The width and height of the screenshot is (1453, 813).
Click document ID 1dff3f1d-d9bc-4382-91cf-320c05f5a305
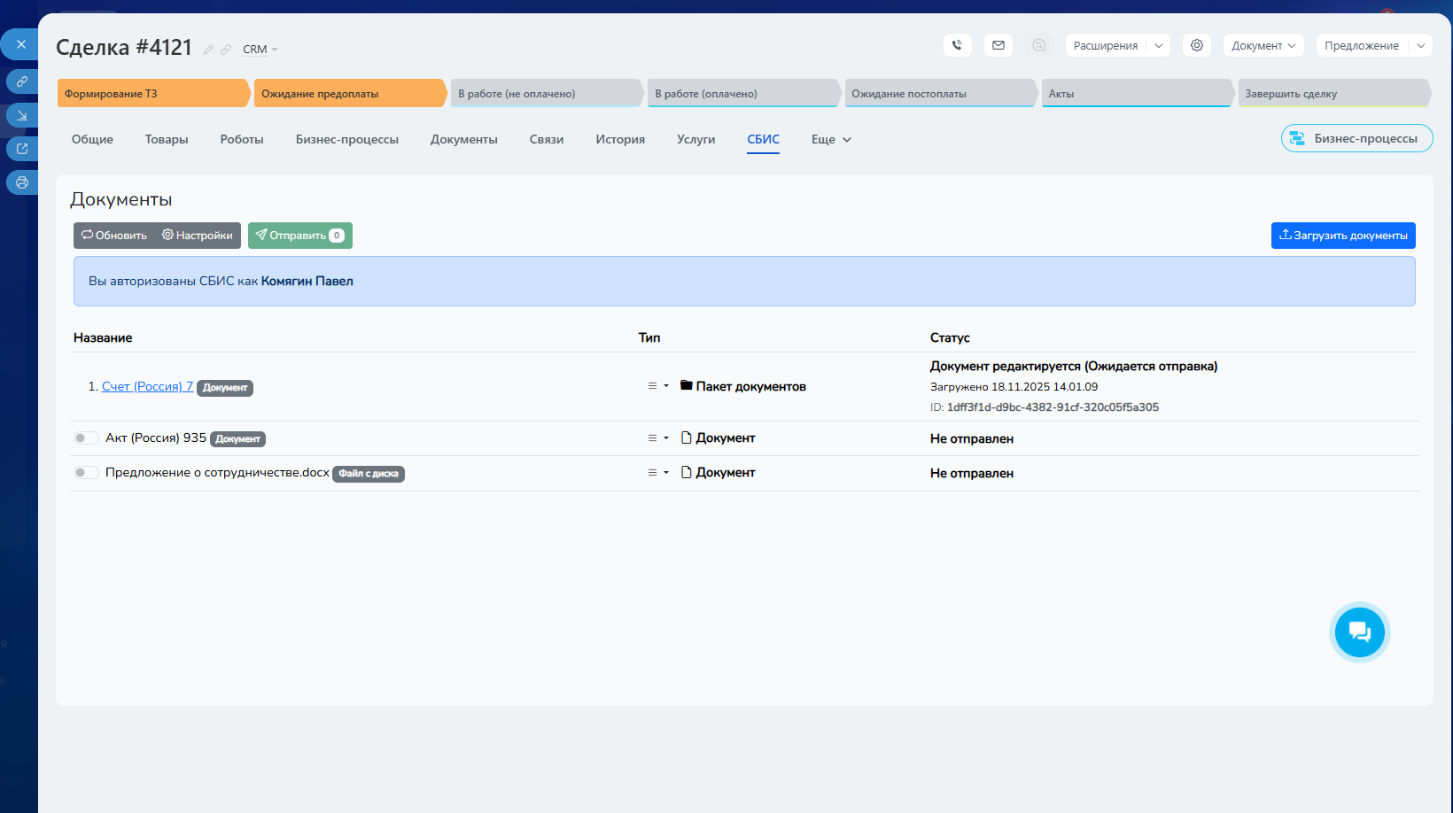pyautogui.click(x=1053, y=407)
